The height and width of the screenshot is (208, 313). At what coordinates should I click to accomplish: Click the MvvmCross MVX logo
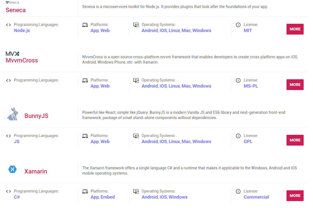[12, 54]
